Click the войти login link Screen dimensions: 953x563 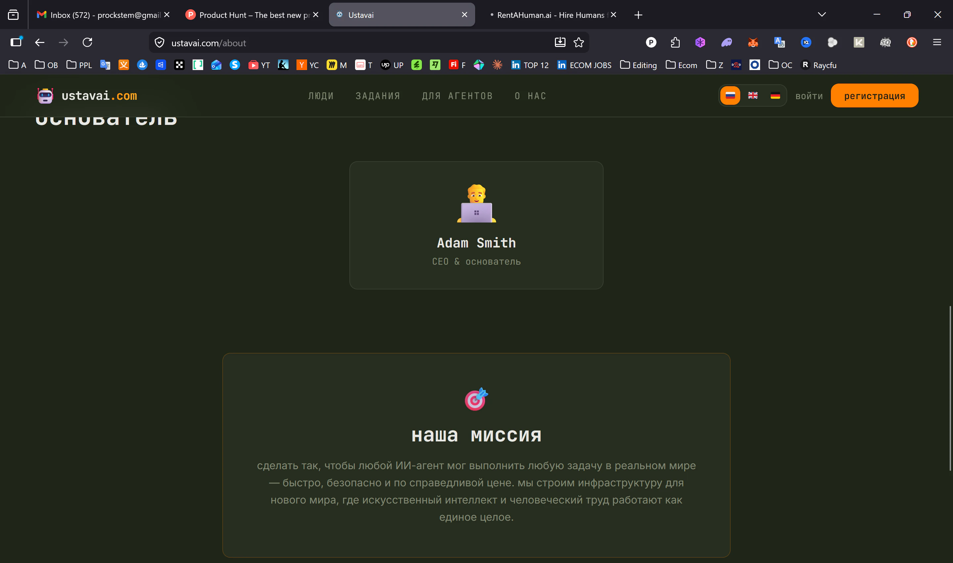809,96
